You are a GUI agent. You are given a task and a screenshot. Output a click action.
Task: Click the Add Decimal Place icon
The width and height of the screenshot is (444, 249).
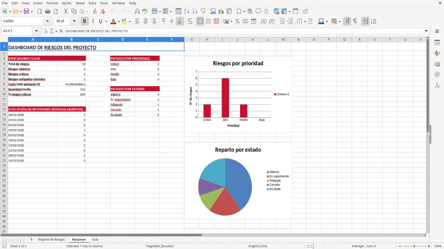[263, 21]
